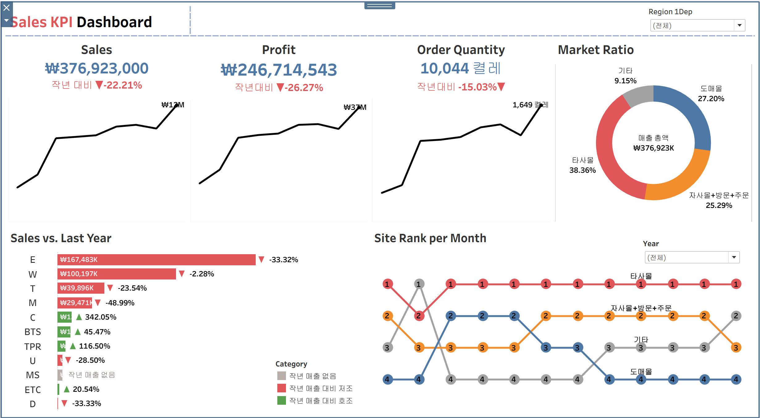Image resolution: width=760 pixels, height=418 pixels.
Task: Click the red down-triangle beside -33.32%
Action: 261,259
